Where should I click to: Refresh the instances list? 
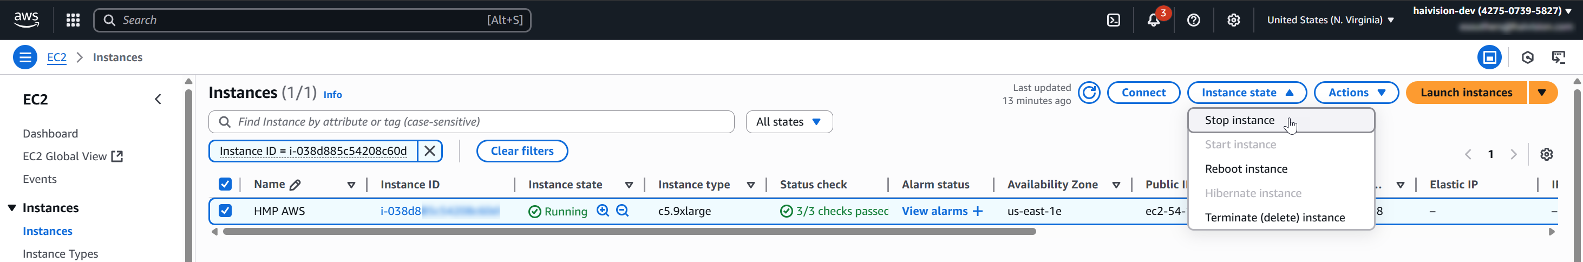(1089, 93)
